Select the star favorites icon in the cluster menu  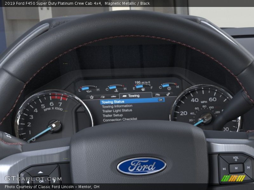91,97
